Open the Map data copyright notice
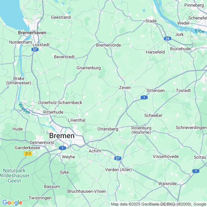The height and width of the screenshot is (207, 207). coord(159,204)
